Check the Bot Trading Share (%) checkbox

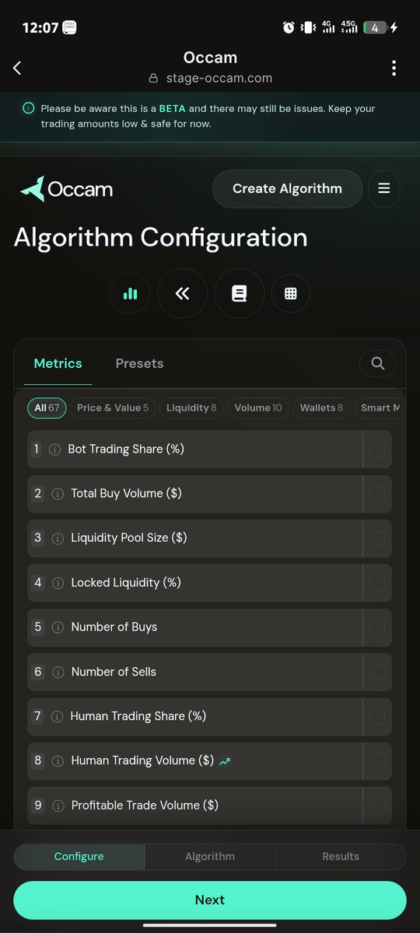(x=377, y=449)
